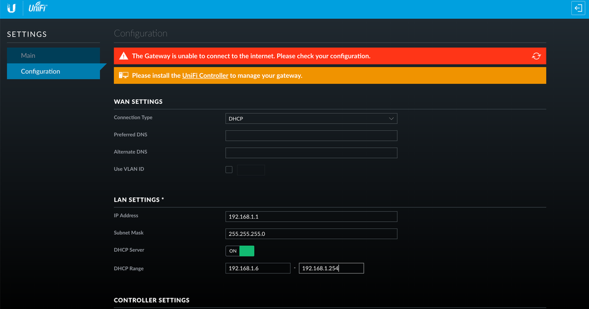Click the LAN SETTINGS heading
This screenshot has width=589, height=309.
pyautogui.click(x=139, y=199)
